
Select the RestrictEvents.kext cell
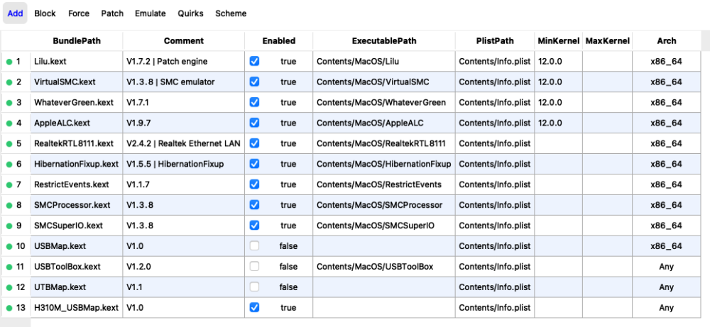77,184
